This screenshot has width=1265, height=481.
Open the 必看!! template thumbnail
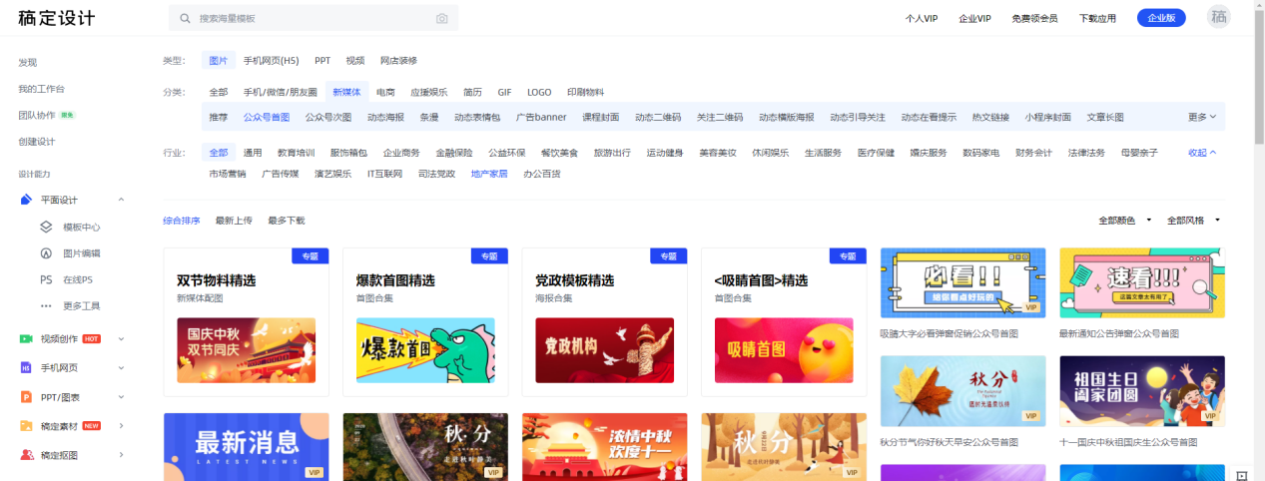click(962, 282)
